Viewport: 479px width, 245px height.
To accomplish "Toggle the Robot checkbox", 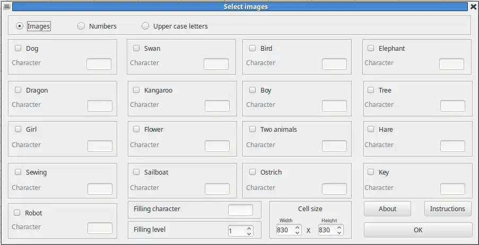I will pos(17,213).
